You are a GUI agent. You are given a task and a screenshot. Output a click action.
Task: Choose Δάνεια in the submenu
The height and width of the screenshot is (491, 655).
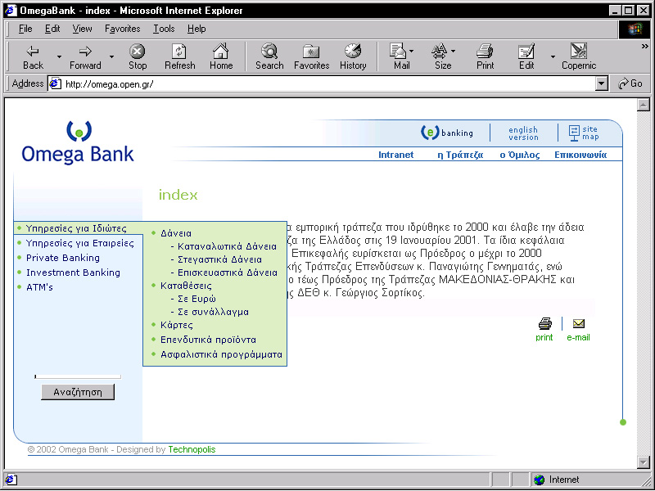[x=176, y=233]
